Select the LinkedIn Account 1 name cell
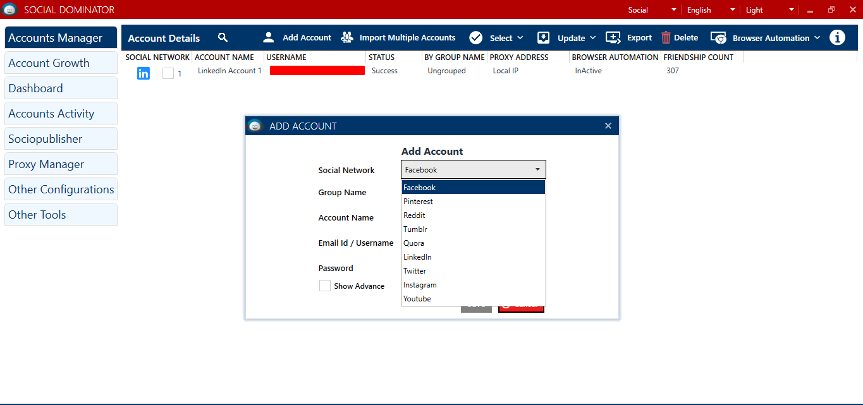The image size is (863, 405). 230,71
